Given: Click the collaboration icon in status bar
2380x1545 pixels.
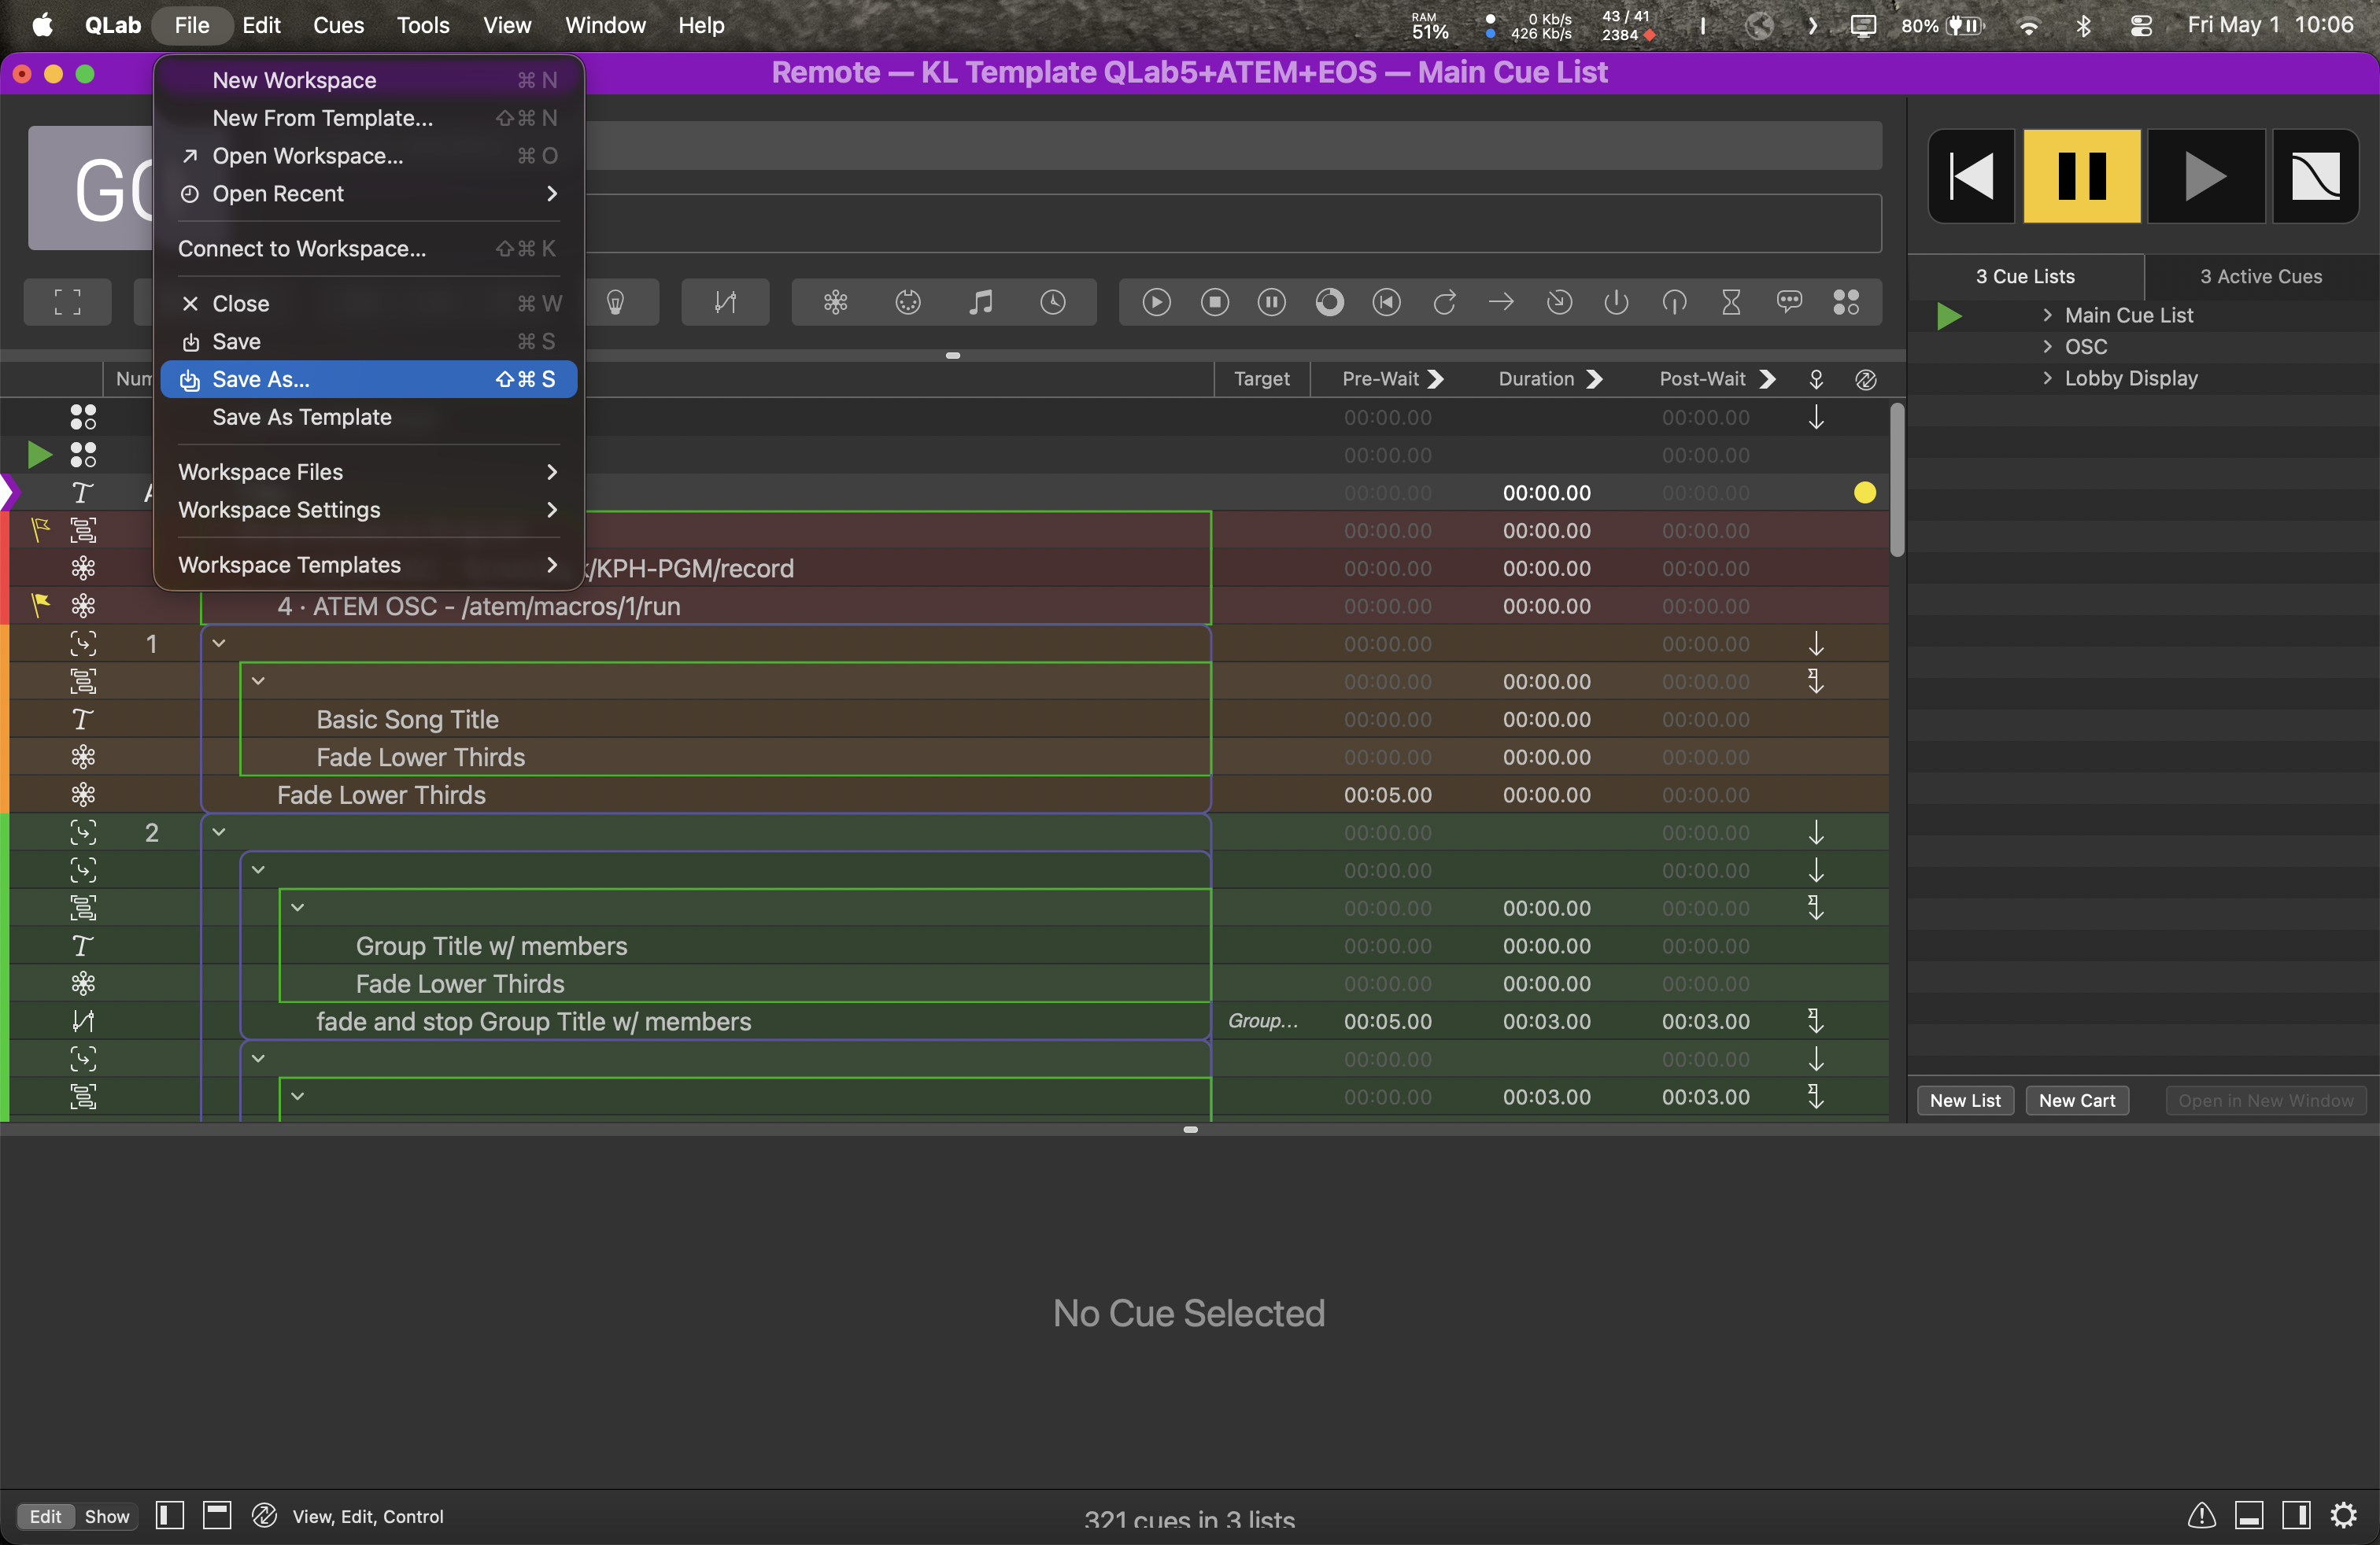Looking at the screenshot, I should tap(264, 1516).
